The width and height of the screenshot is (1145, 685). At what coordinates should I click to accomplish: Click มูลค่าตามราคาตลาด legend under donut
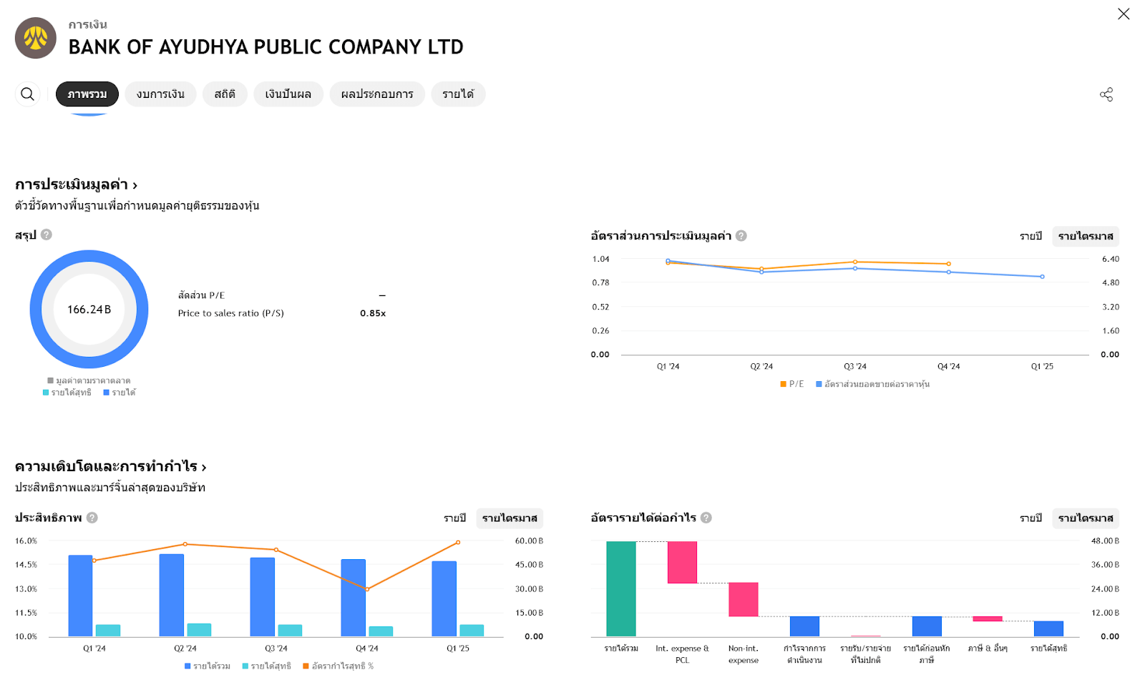[x=89, y=380]
